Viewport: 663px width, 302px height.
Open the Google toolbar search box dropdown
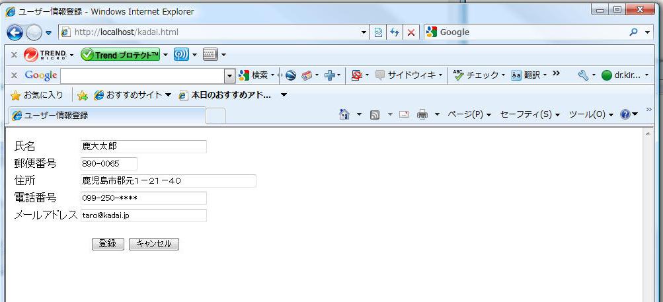[x=230, y=75]
